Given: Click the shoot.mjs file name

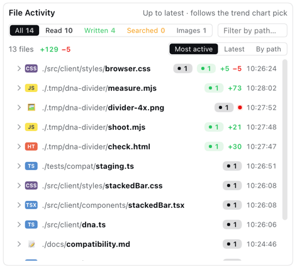Looking at the screenshot, I should click(x=126, y=127).
